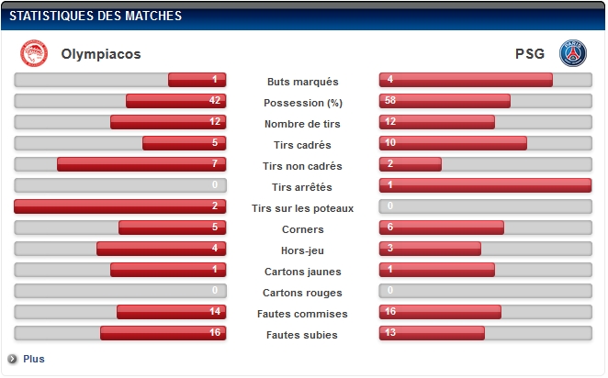Click PSG's 58 possession bar

445,101
